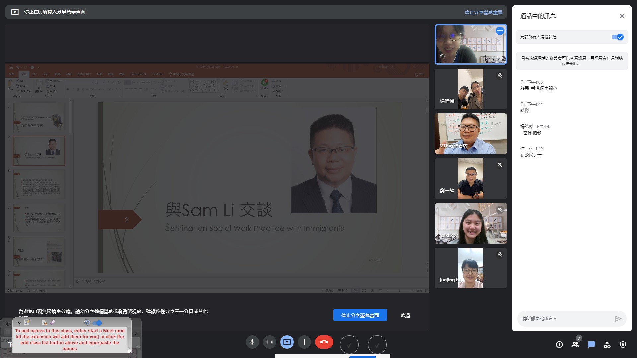Select the PowerPoint 插入 ribbon tab
Screen dimensions: 637x358
click(x=35, y=74)
